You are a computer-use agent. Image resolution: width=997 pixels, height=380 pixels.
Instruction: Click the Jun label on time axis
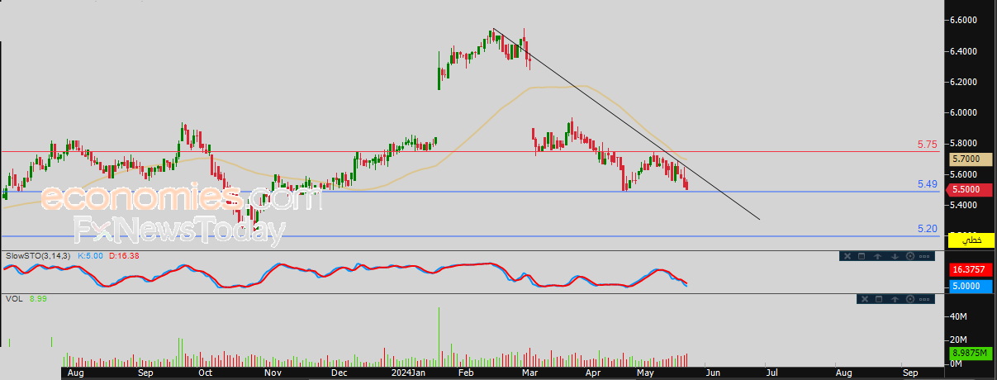[x=713, y=373]
